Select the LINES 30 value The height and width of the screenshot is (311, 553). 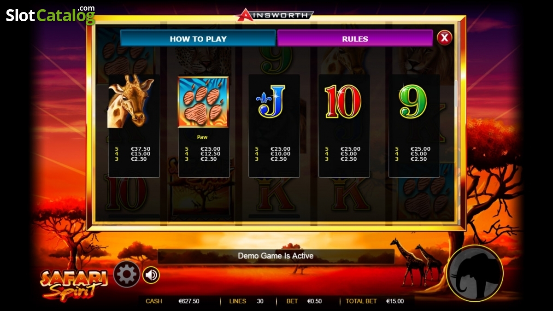[x=260, y=301]
